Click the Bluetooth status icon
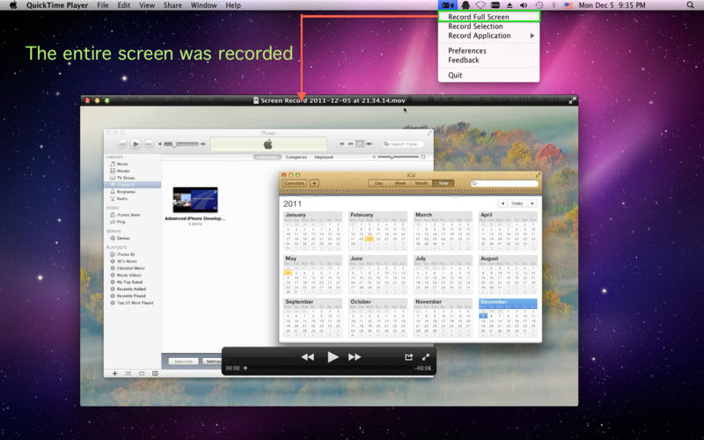Viewport: 704px width, 440px height. pos(554,5)
